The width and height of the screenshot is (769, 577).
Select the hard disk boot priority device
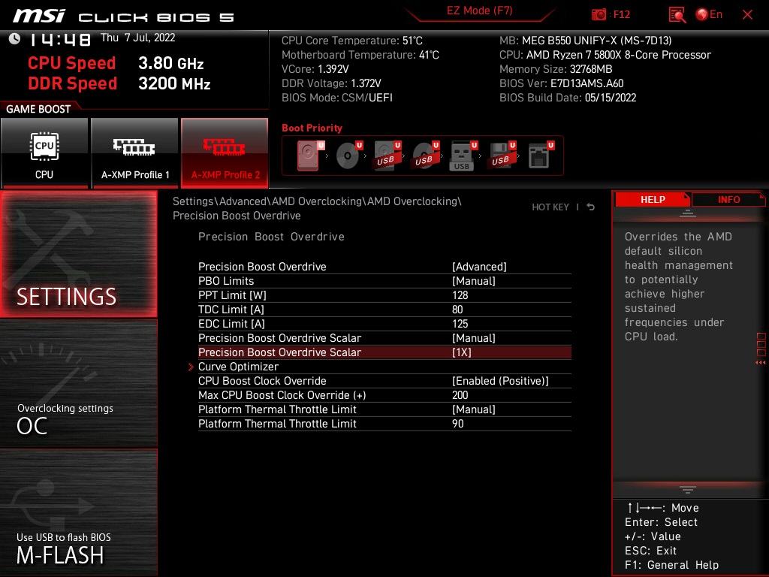pyautogui.click(x=310, y=155)
